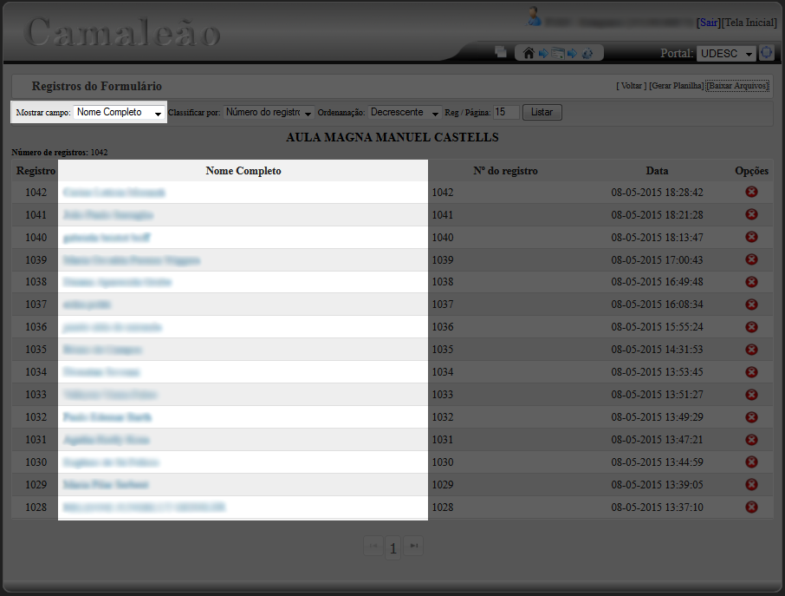Select date 08-05-2015 13:37:10
This screenshot has height=596, width=785.
(657, 508)
